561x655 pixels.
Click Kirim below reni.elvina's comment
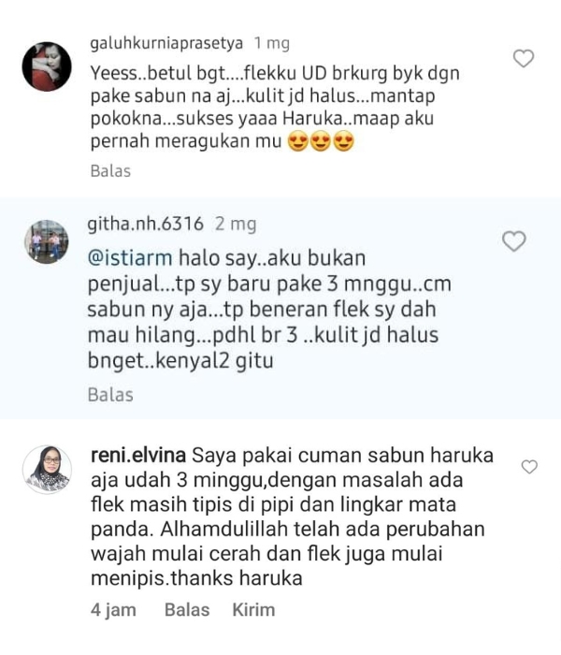click(253, 609)
